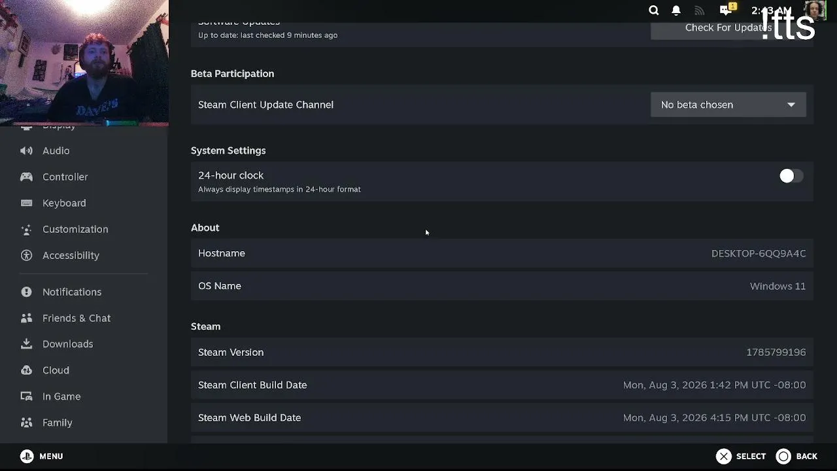Select the Accessibility icon in sidebar
The height and width of the screenshot is (471, 837).
(x=26, y=255)
